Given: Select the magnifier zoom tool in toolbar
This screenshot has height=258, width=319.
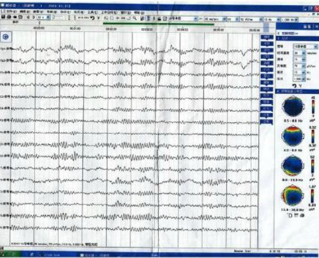Looking at the screenshot, I should [135, 18].
